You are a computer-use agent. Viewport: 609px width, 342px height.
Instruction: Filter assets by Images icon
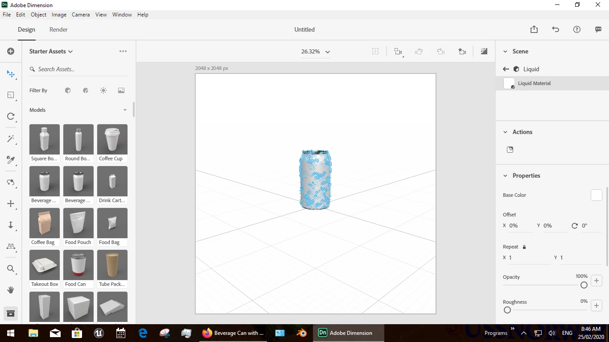coord(121,90)
